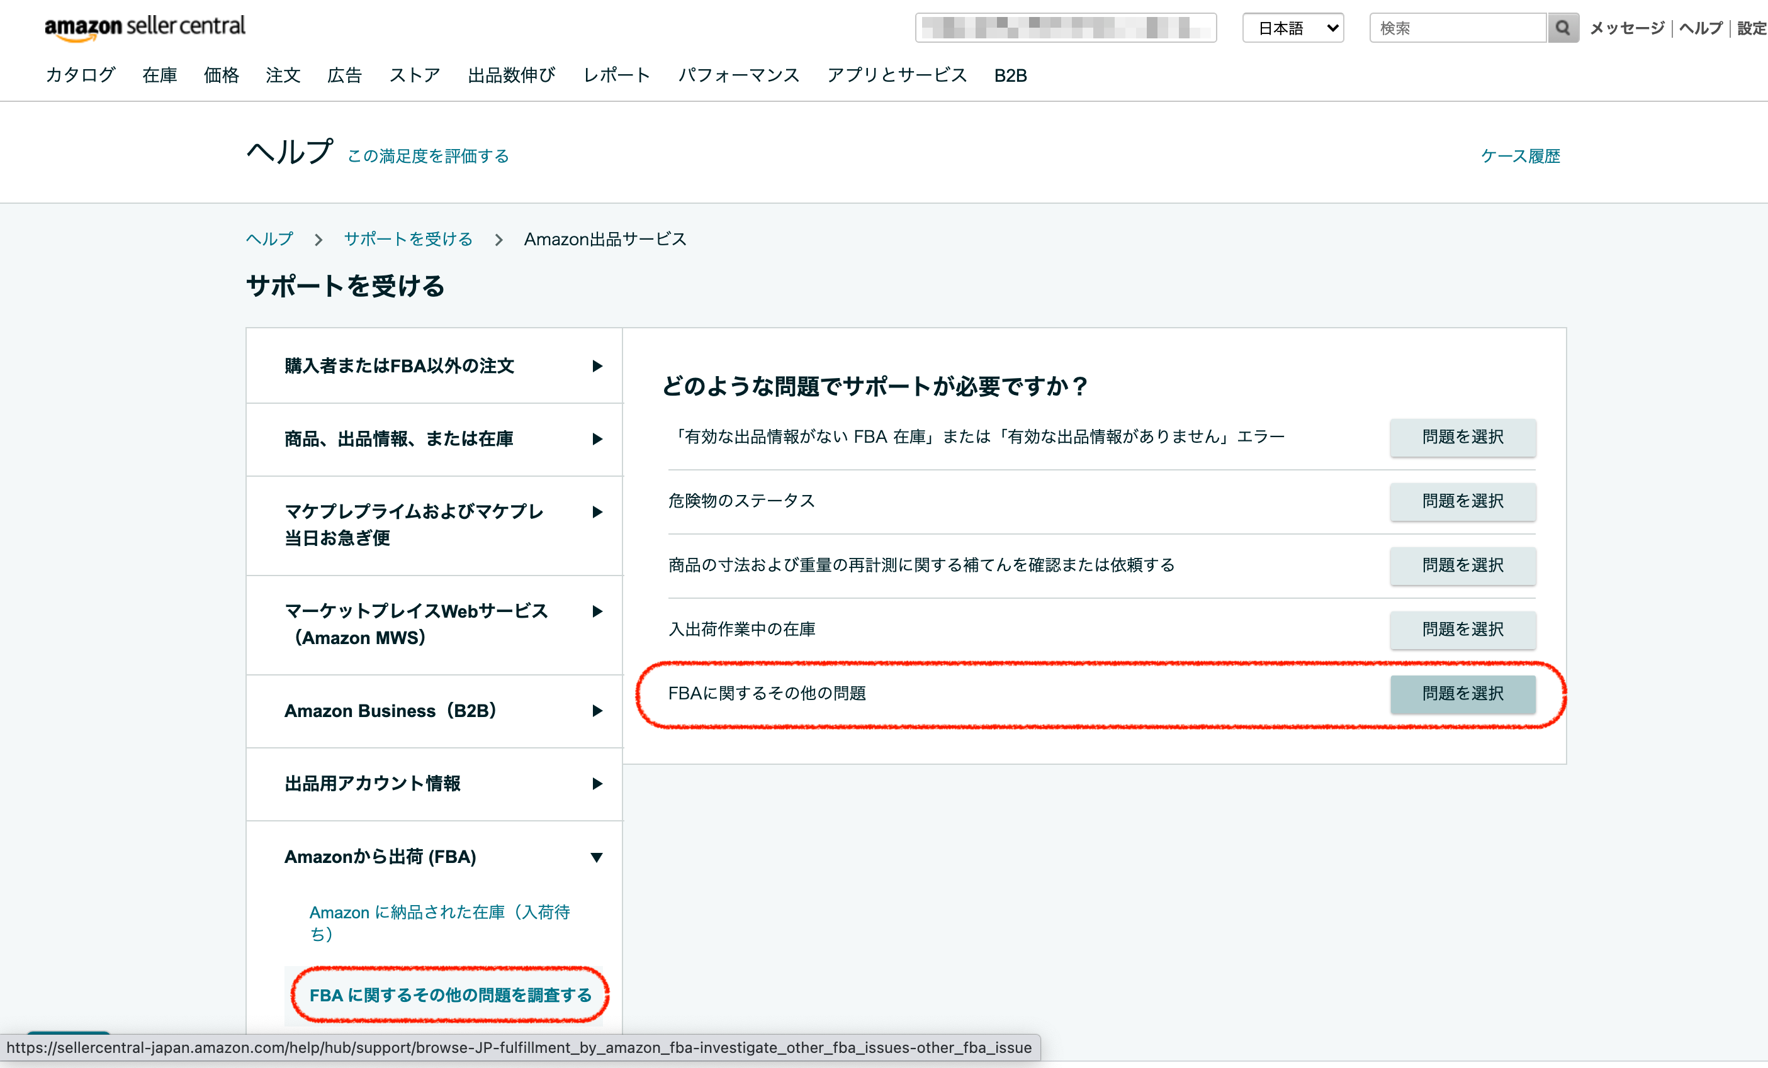The height and width of the screenshot is (1068, 1768).
Task: Click the Amazon Seller Central logo
Action: tap(145, 27)
